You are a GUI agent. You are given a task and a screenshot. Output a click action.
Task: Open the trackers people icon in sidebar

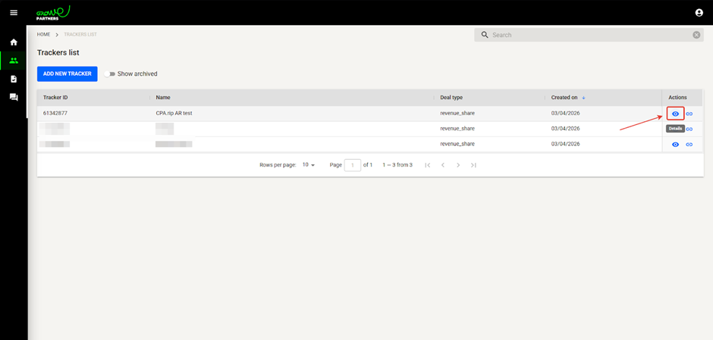[x=14, y=61]
